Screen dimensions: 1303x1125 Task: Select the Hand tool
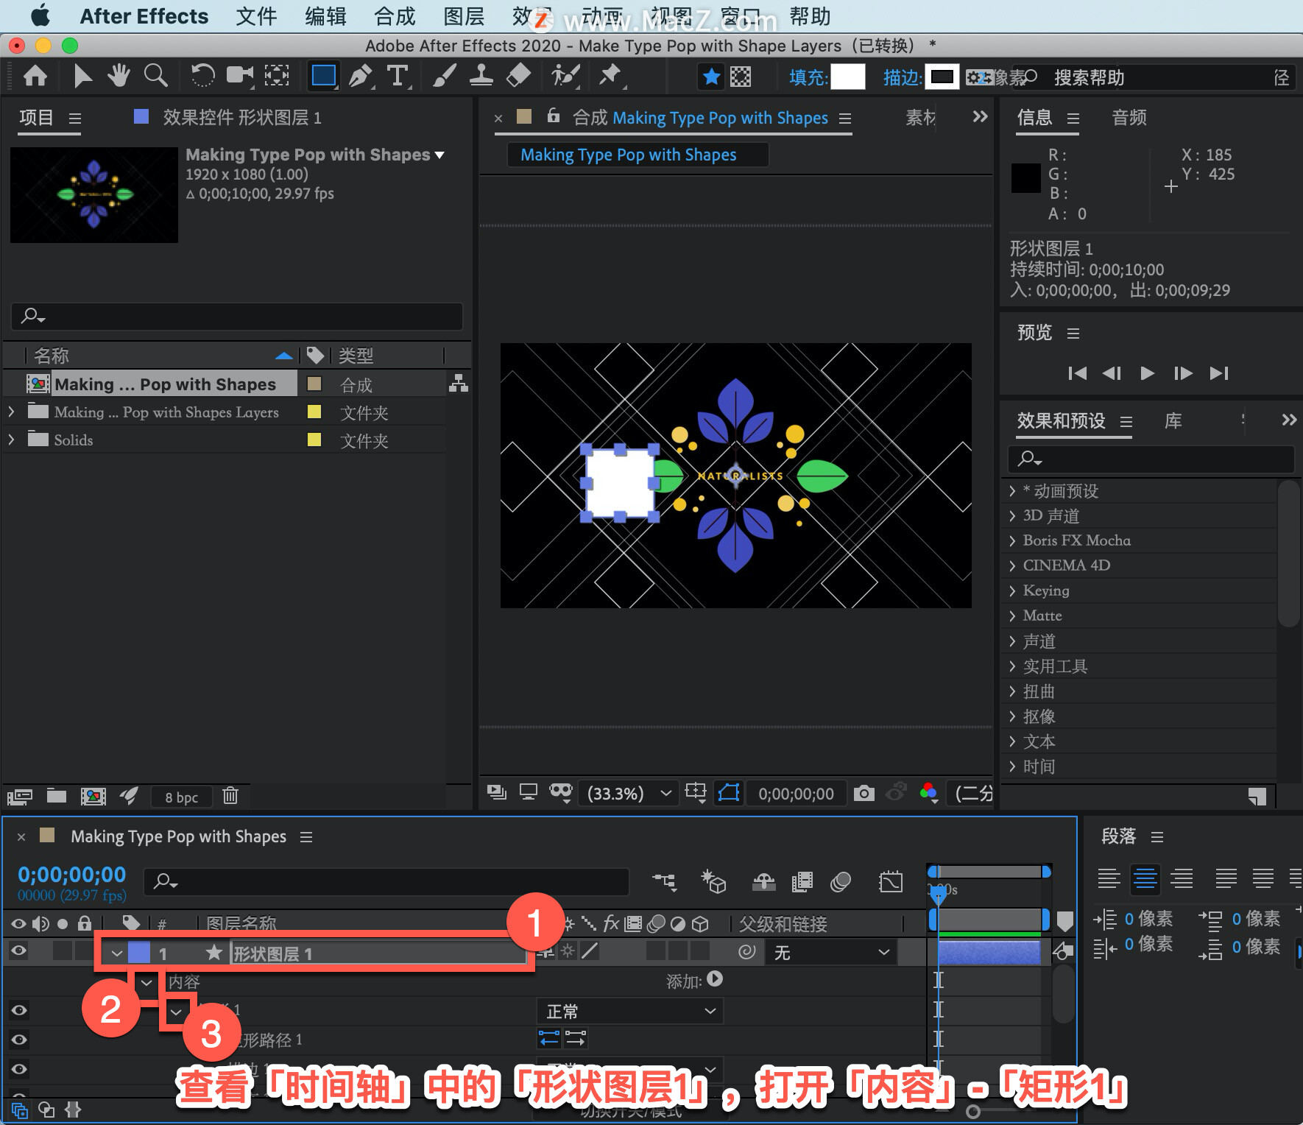click(119, 76)
